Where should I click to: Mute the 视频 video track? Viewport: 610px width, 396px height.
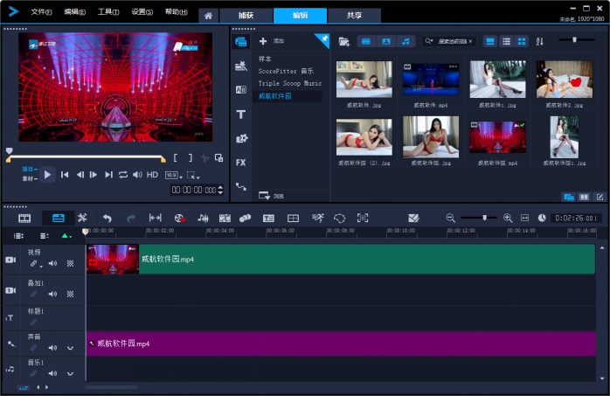click(52, 263)
